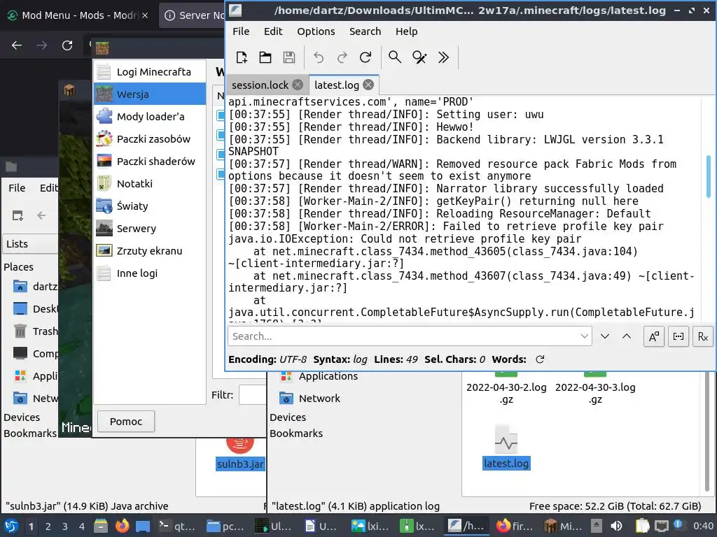Click the Undo arrow icon
This screenshot has height=537, width=717.
point(319,57)
